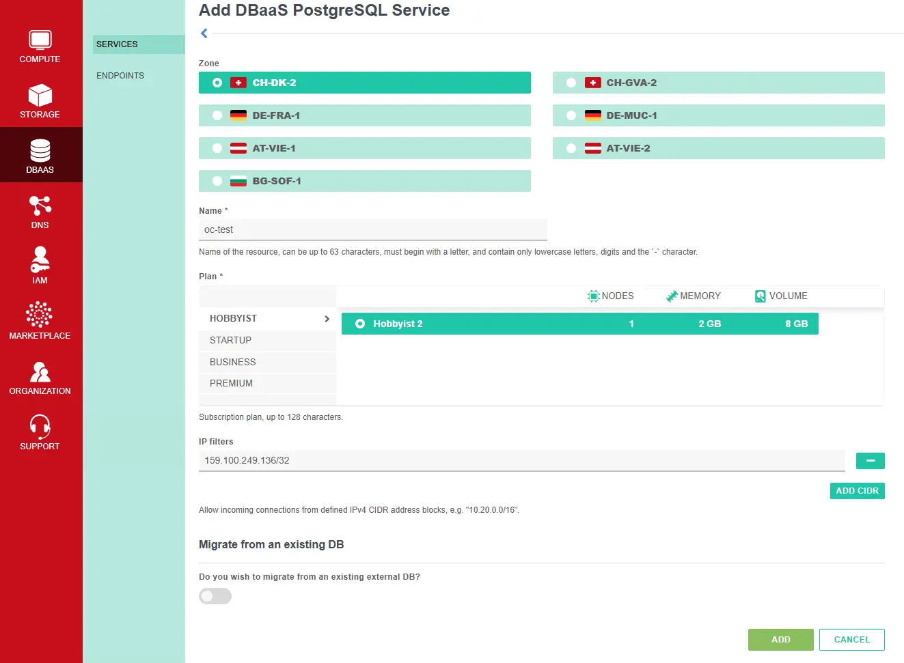Open the Storage section icon

[40, 95]
